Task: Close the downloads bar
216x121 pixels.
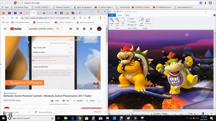Action: click(x=105, y=112)
